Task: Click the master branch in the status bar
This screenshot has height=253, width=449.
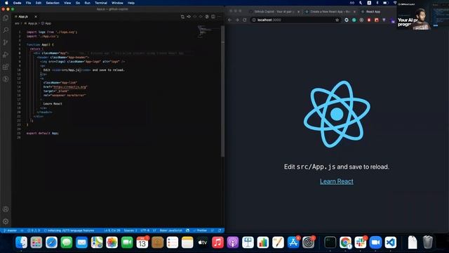Action: (x=11, y=231)
